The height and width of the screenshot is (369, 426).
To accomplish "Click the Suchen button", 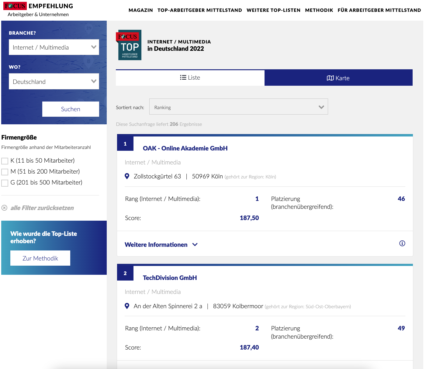I will (71, 109).
